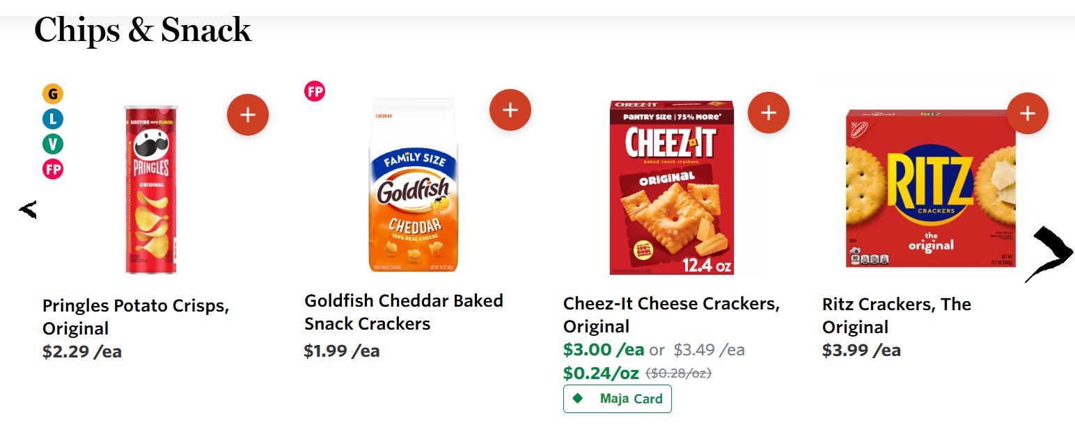This screenshot has height=443, width=1075.
Task: Show next products with right arrow
Action: [x=1049, y=255]
